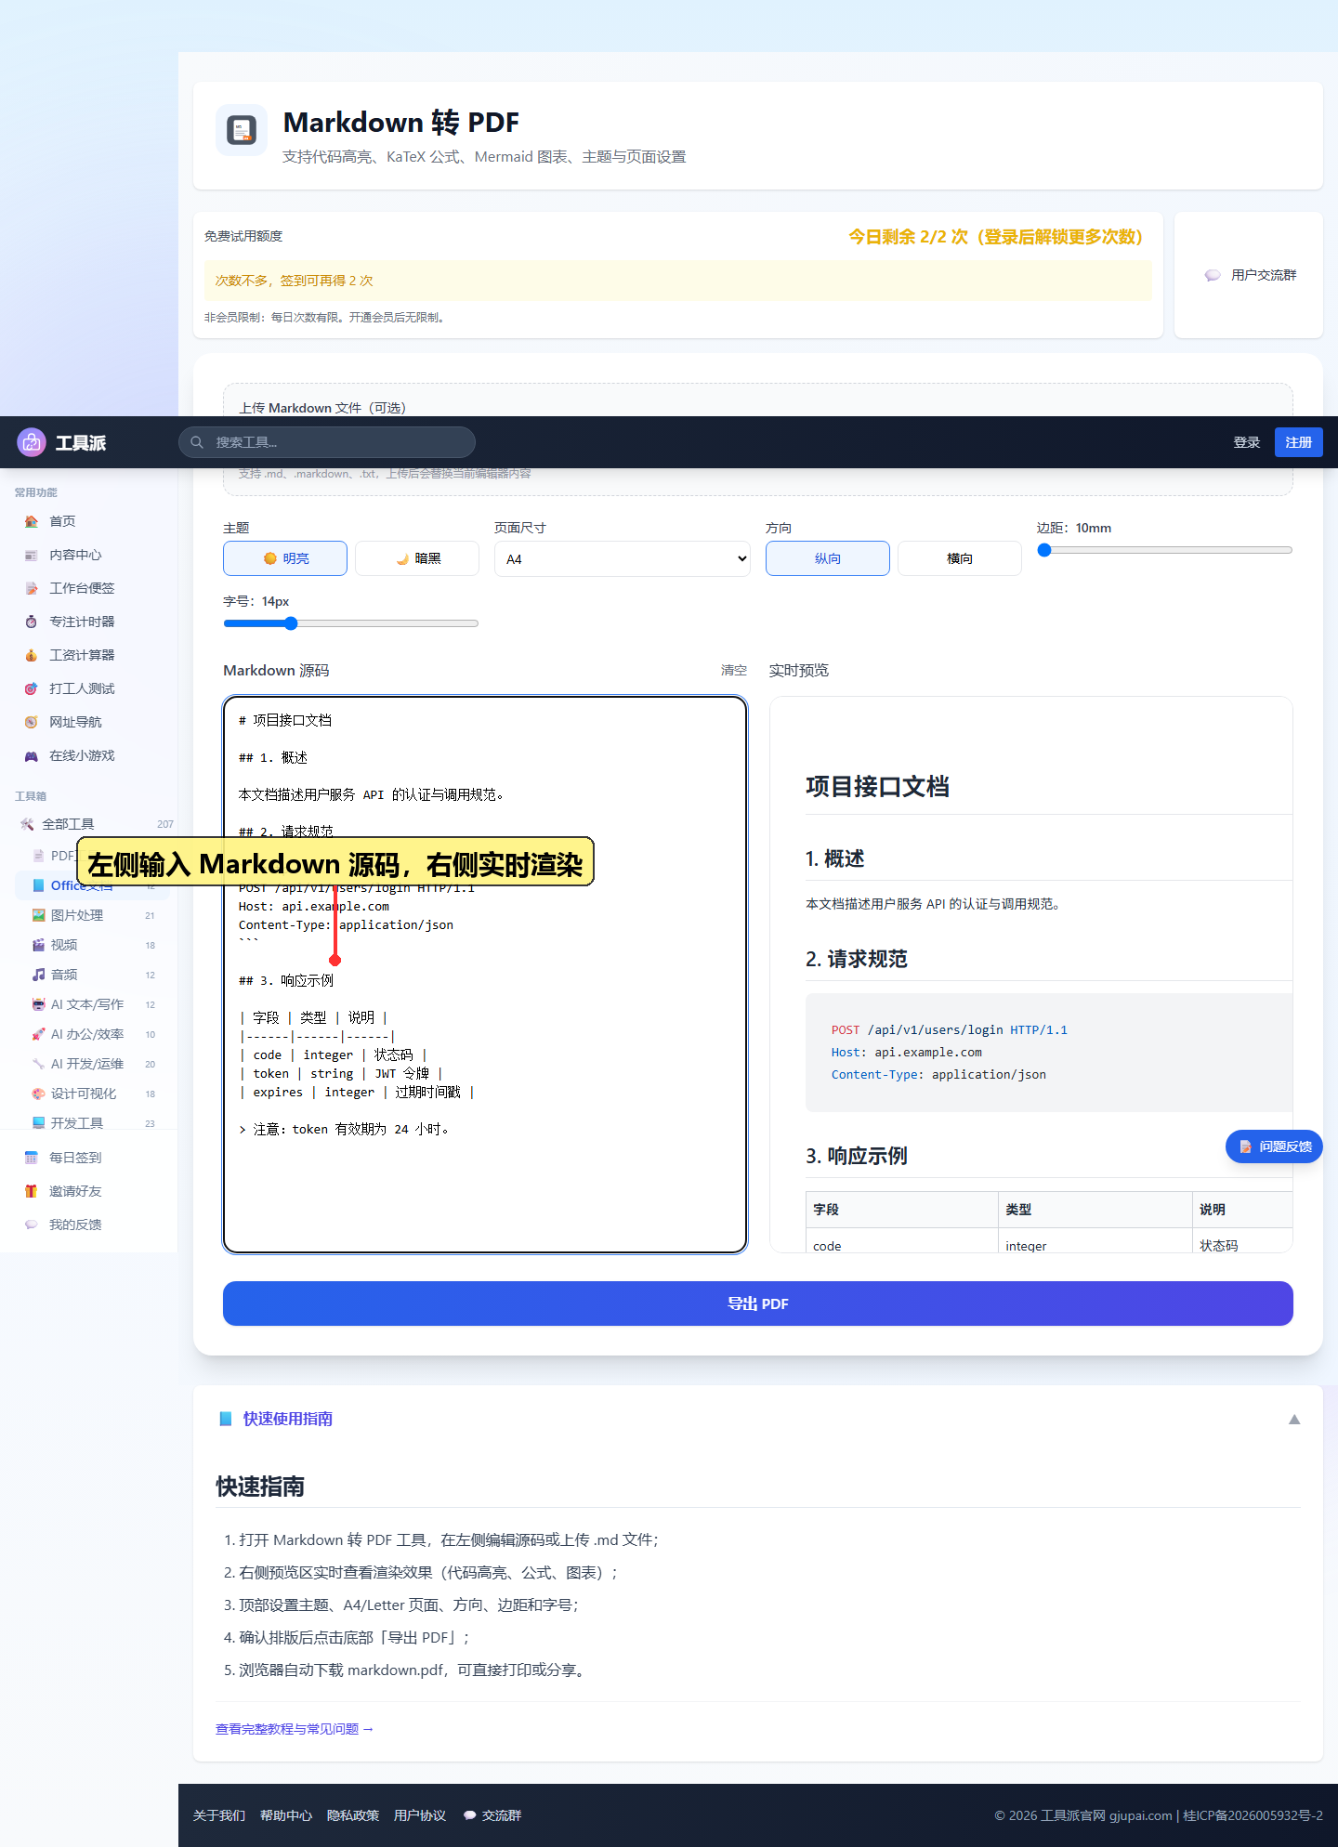Select the 暗黑 dark theme
This screenshot has height=1847, width=1338.
[417, 558]
